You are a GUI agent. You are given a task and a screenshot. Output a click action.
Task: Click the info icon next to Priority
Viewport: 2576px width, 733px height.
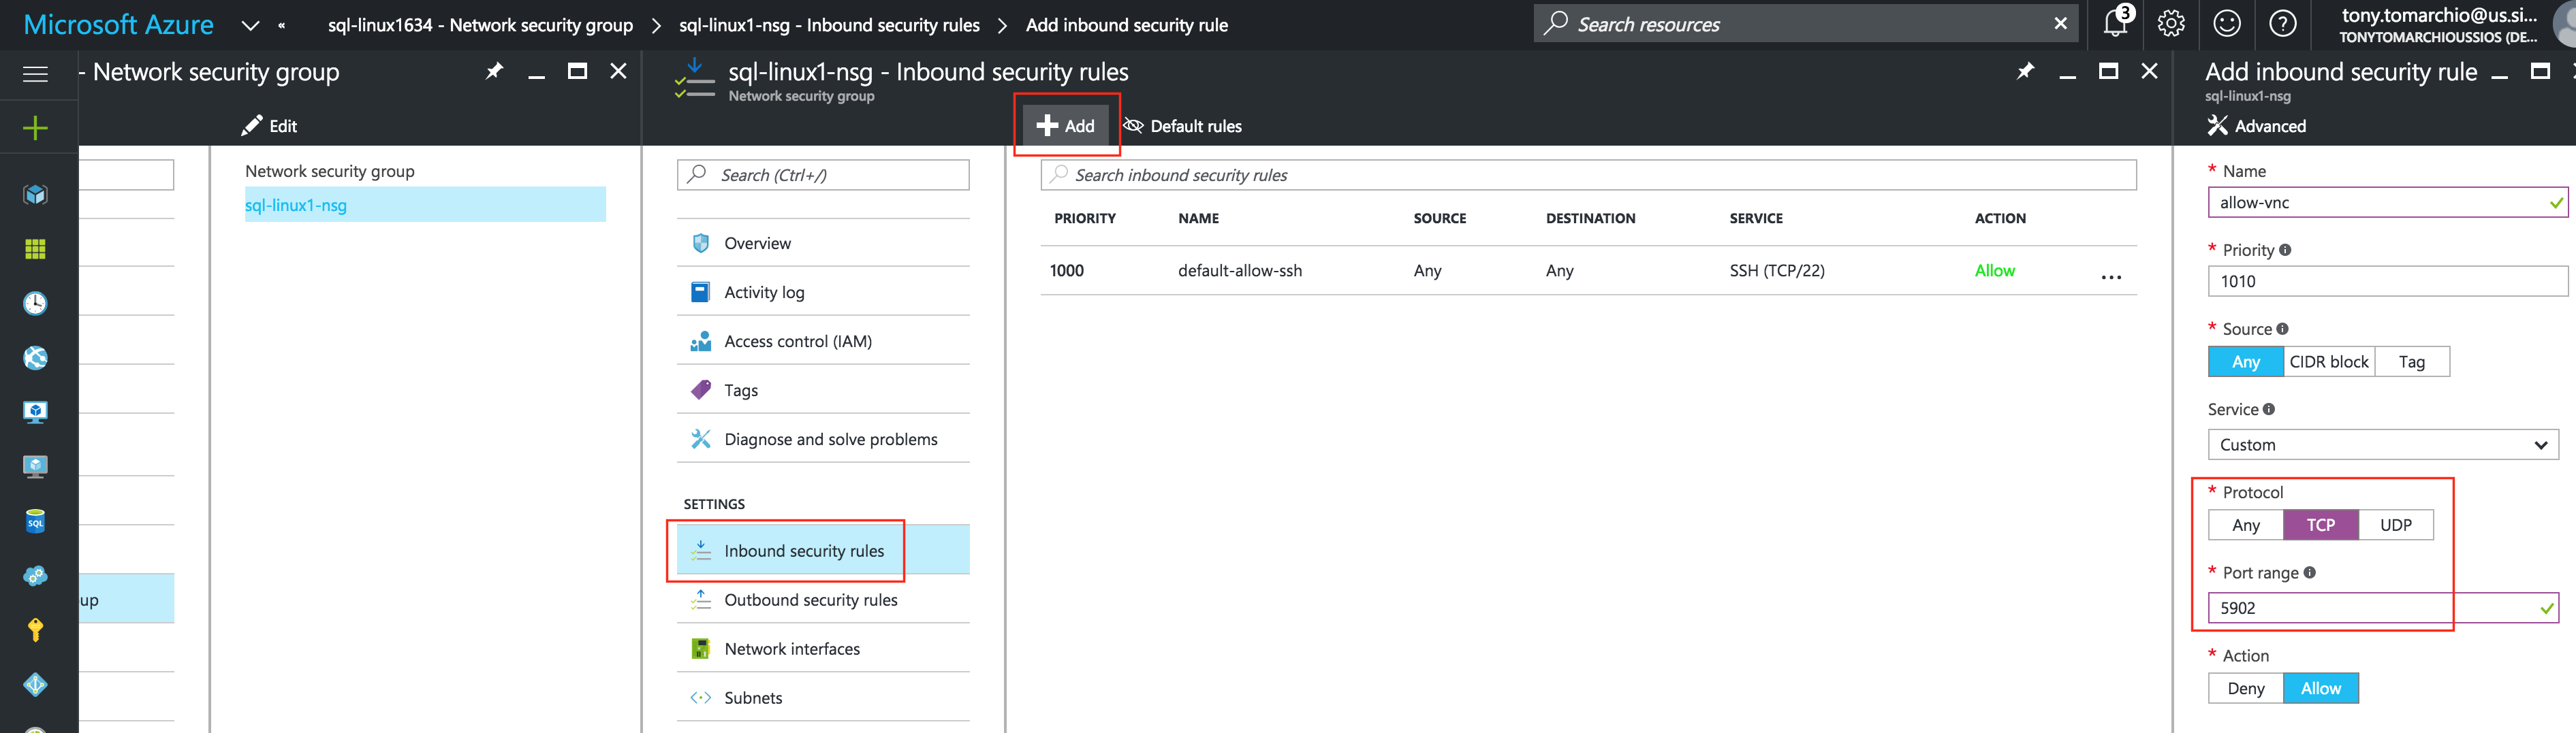(x=2285, y=250)
